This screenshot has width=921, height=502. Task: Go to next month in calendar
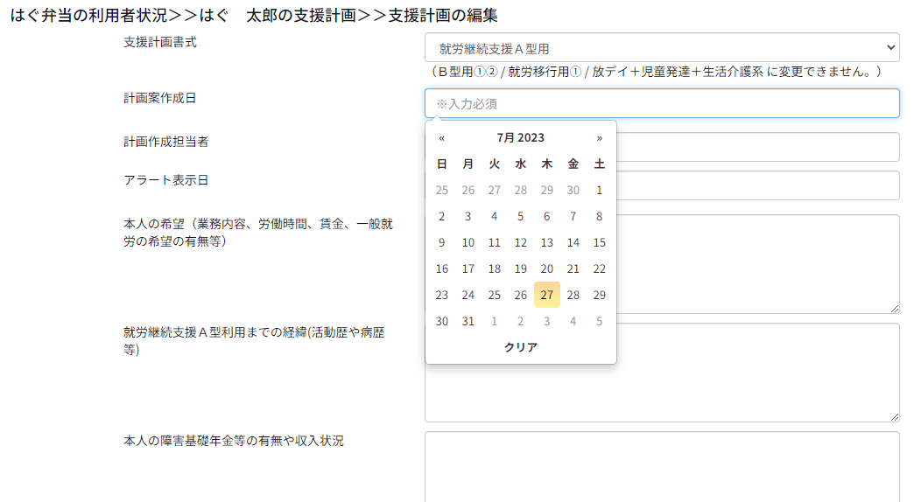pyautogui.click(x=600, y=138)
